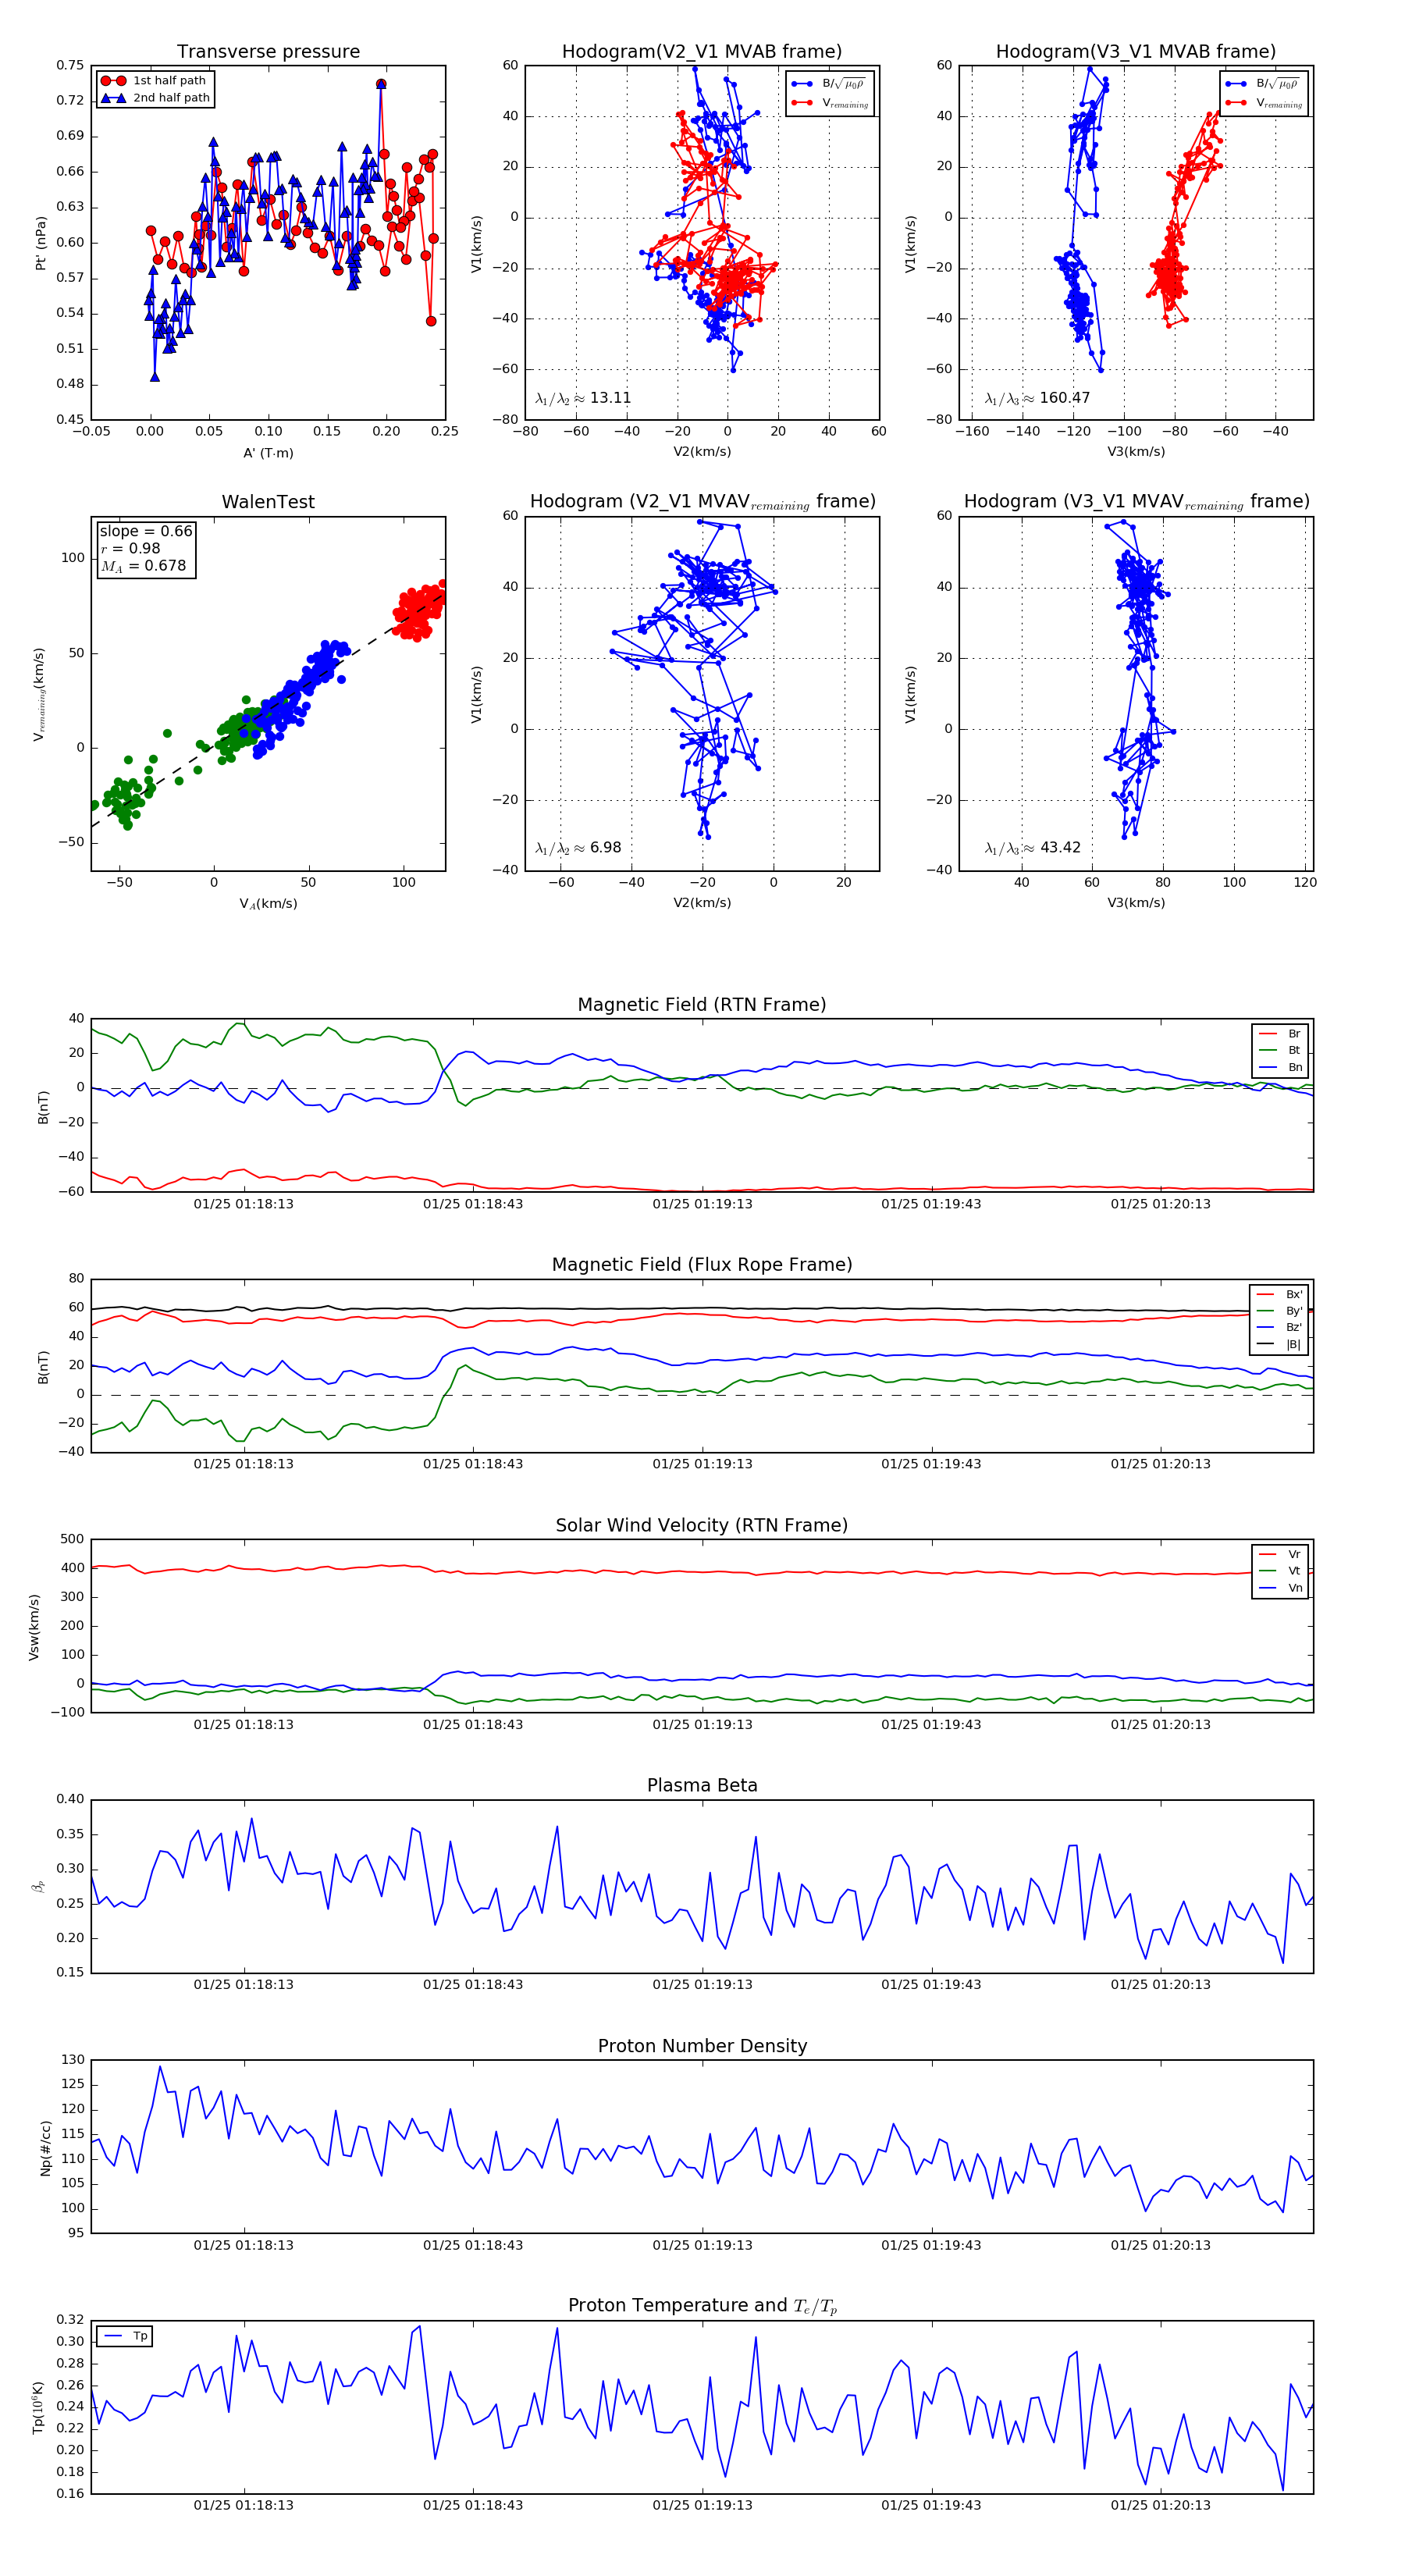The height and width of the screenshot is (2576, 1405).
Task: Select the Bn legend entry
Action: (x=1280, y=1068)
